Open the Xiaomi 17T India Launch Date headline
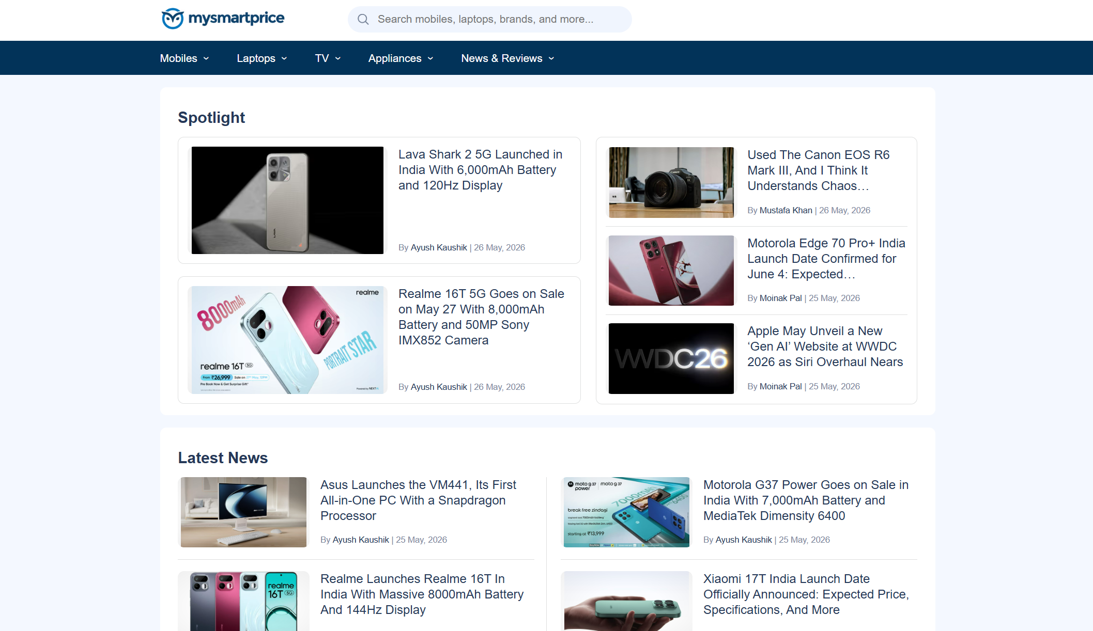 tap(806, 594)
